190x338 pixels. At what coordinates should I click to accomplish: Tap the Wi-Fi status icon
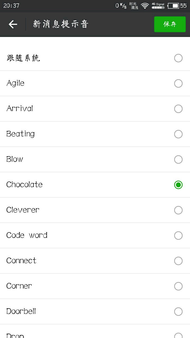[x=145, y=6]
